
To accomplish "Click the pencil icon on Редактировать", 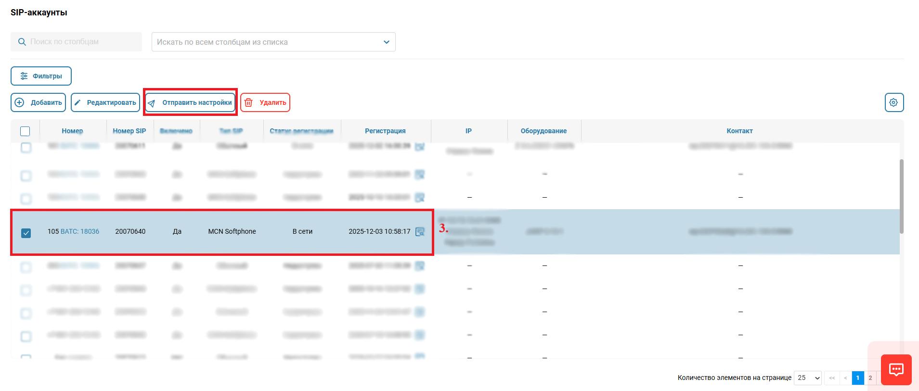I will pyautogui.click(x=78, y=102).
